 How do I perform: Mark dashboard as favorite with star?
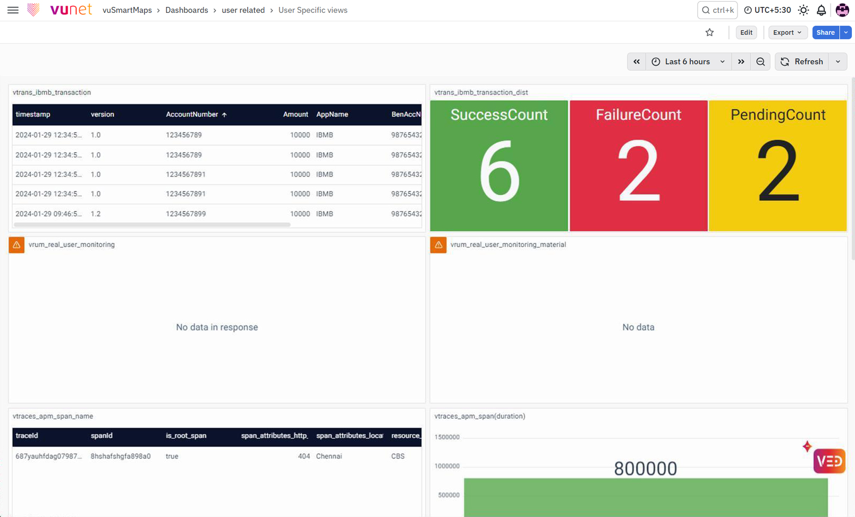709,32
